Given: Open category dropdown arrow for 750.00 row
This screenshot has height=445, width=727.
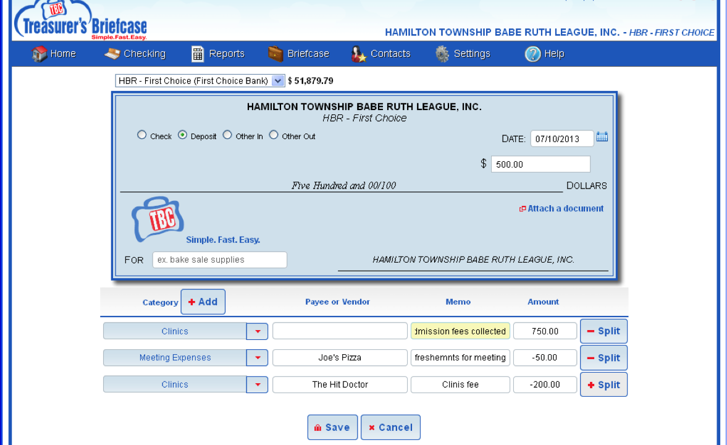Looking at the screenshot, I should (x=258, y=331).
